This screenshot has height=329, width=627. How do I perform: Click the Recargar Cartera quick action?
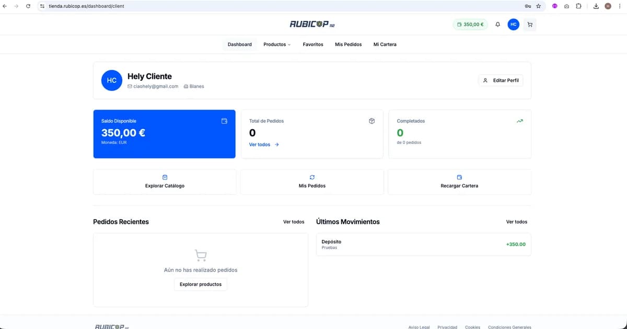459,182
